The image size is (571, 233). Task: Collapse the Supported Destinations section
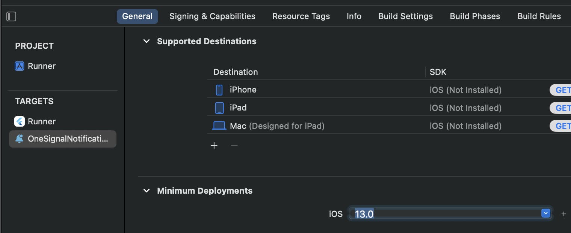(147, 41)
